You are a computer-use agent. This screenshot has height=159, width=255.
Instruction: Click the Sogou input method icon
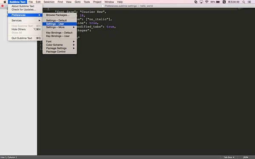224,2
